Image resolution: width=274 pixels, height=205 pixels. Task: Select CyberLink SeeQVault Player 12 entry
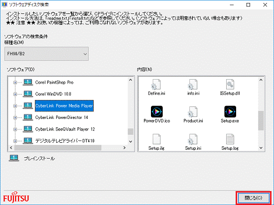click(65, 129)
